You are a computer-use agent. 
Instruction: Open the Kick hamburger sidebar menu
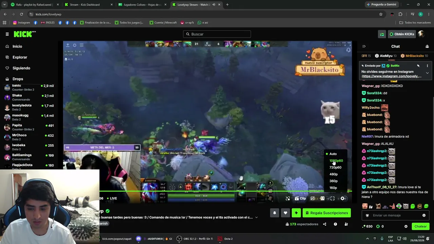coord(7,34)
